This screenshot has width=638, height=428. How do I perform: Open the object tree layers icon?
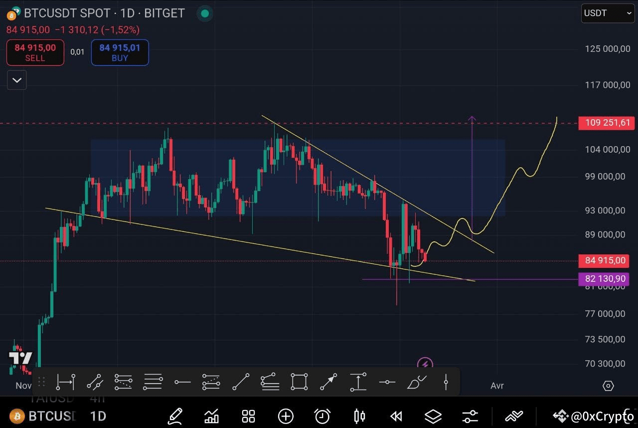tap(433, 416)
